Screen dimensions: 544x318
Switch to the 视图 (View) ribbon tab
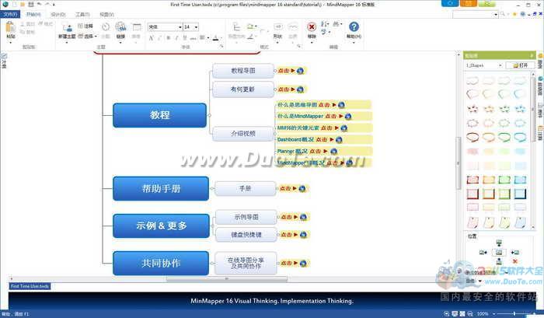point(106,14)
